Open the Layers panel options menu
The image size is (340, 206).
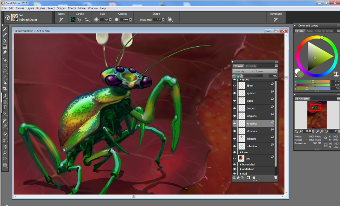[276, 66]
